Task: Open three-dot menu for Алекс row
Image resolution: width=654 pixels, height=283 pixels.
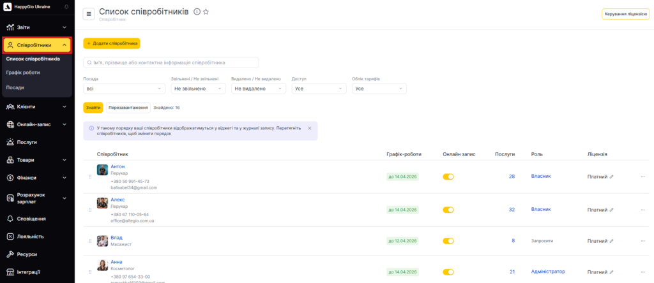Action: click(x=643, y=210)
